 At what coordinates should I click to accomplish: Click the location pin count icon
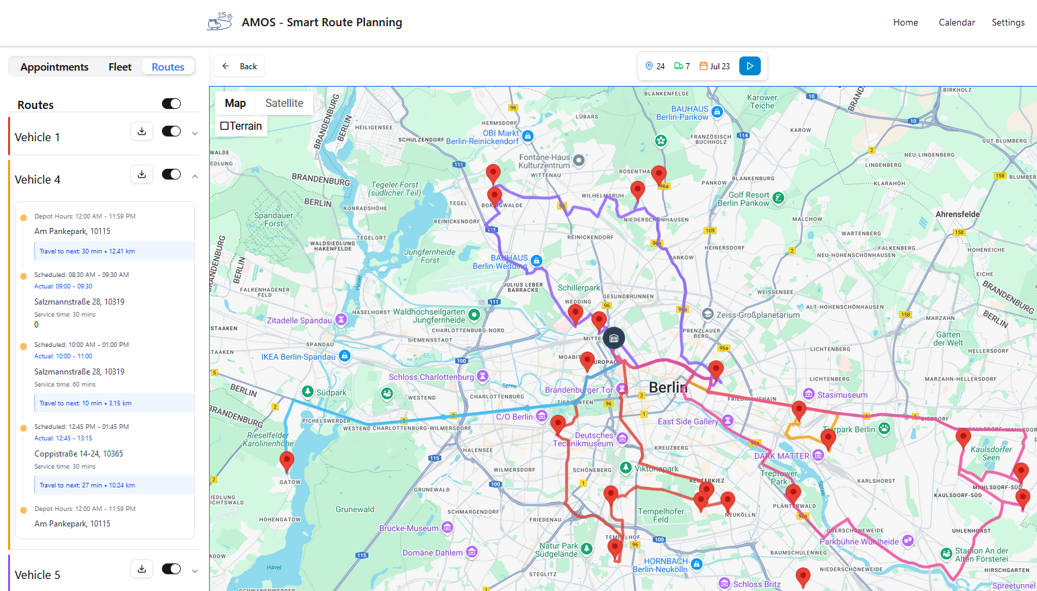(649, 66)
